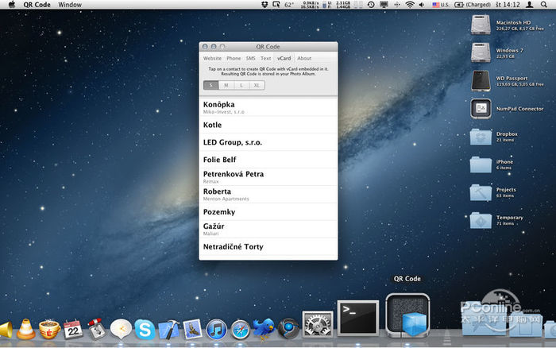556x348 pixels.
Task: Open the Wi-Fi status menu
Action: [410, 5]
